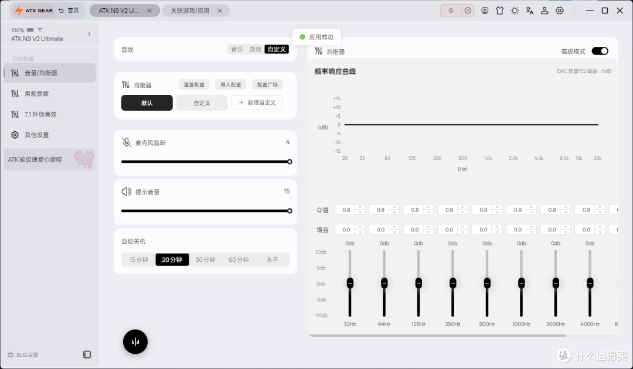This screenshot has height=369, width=633.
Task: Decrease the 2000Hz Q值 stepper
Action: click(566, 212)
